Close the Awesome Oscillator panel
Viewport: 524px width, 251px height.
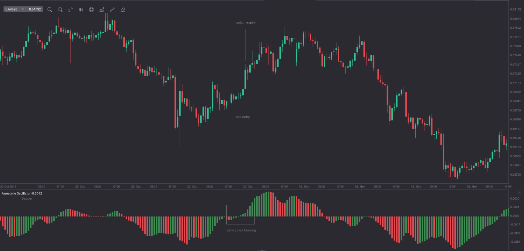coord(519,192)
